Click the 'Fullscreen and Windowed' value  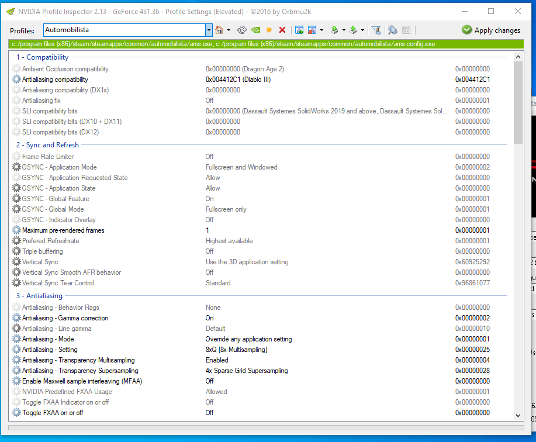pos(241,167)
